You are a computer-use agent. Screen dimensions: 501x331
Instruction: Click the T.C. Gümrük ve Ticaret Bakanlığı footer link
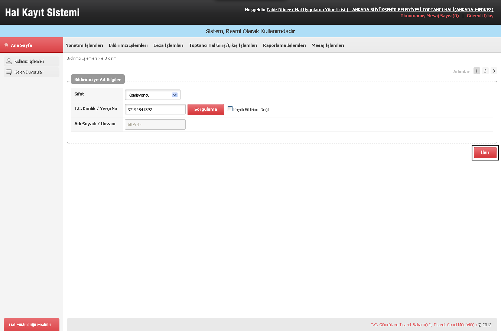point(424,325)
